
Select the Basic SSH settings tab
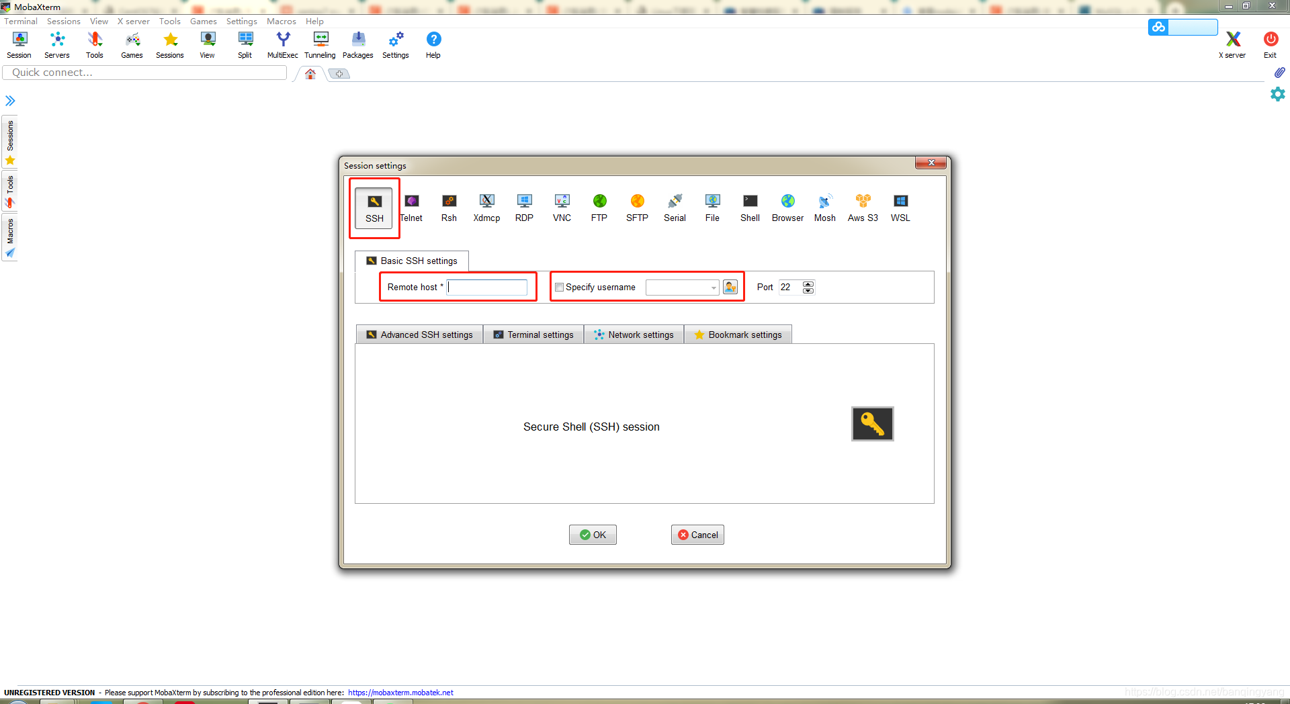click(411, 261)
